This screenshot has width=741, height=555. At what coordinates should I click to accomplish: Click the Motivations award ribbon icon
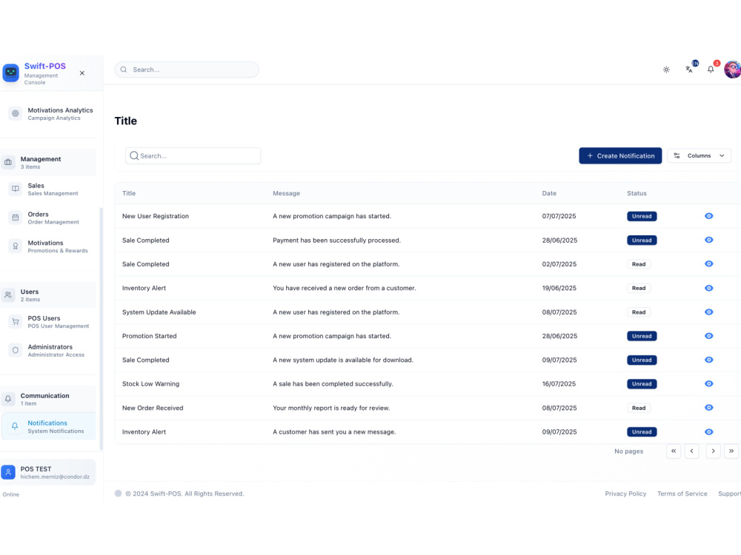pyautogui.click(x=16, y=246)
